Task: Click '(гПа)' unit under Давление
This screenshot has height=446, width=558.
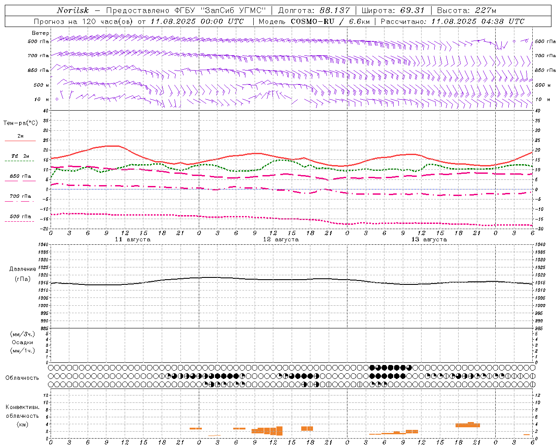Action: pos(23,279)
